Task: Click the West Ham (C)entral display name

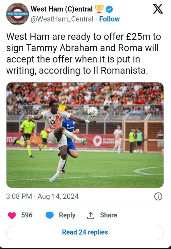Action: [x=62, y=9]
